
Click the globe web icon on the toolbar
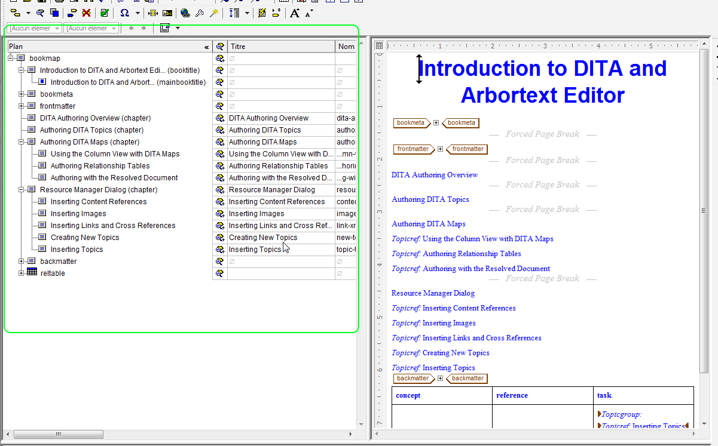click(185, 13)
